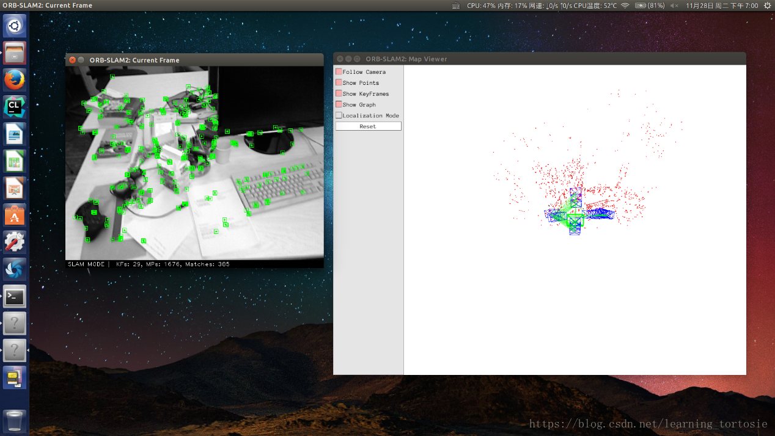Open LibreOffice Impress from the launcher
Image resolution: width=775 pixels, height=436 pixels.
click(15, 188)
